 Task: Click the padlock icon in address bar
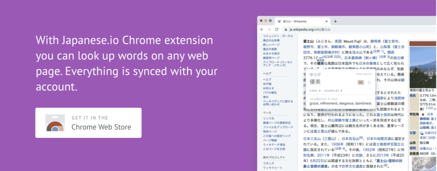pos(286,29)
